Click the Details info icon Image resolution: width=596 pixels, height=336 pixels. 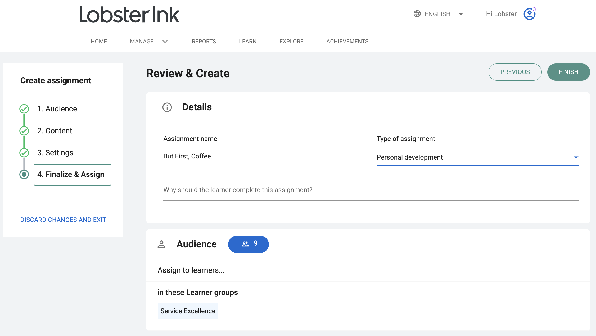tap(167, 107)
